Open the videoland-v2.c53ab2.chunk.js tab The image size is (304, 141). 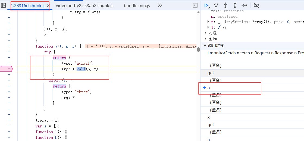click(x=84, y=6)
